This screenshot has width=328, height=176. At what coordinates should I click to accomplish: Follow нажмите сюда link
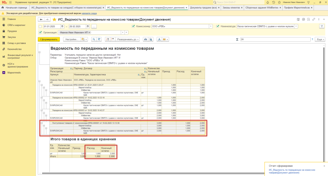pyautogui.click(x=89, y=13)
